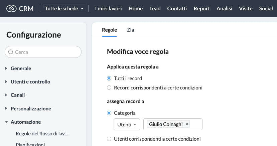Open the Lead menu item
277x146 pixels.
(155, 8)
